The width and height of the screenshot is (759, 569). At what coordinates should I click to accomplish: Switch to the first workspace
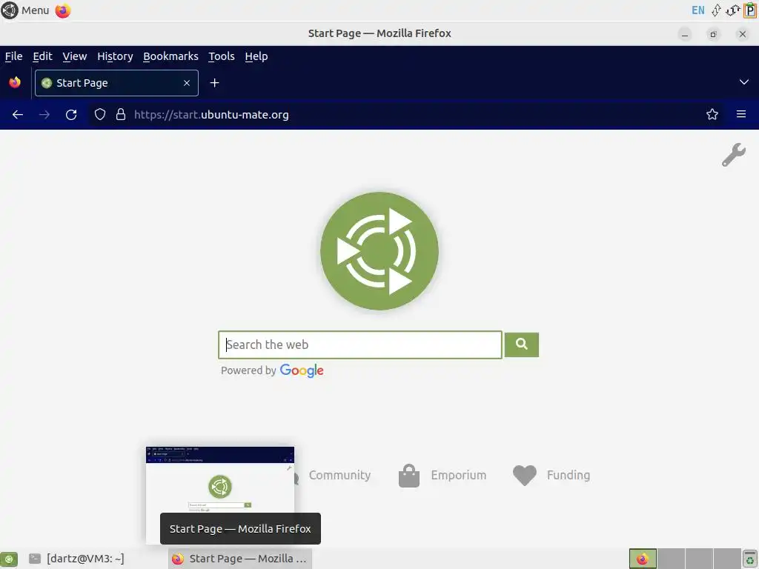click(x=643, y=559)
